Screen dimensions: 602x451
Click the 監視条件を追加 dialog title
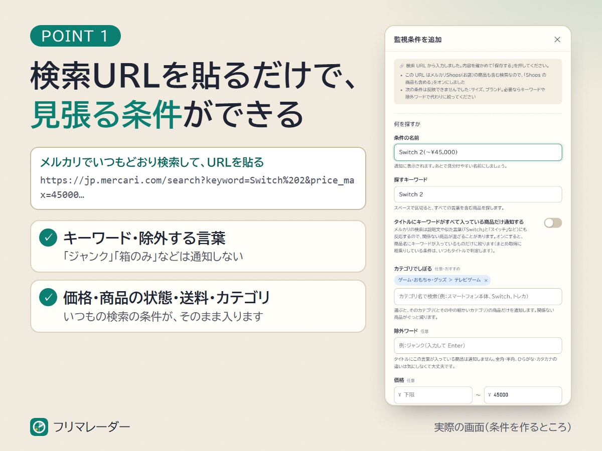click(418, 40)
